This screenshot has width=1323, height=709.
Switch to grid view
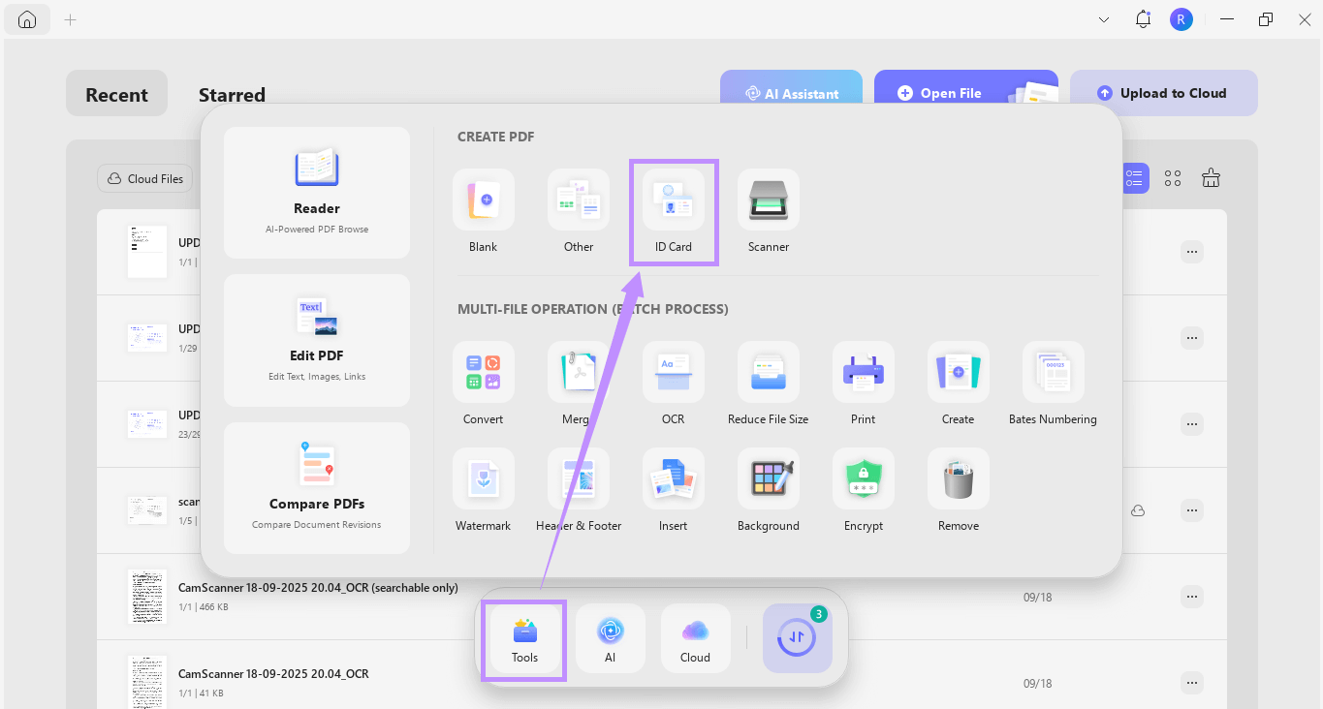(1172, 177)
